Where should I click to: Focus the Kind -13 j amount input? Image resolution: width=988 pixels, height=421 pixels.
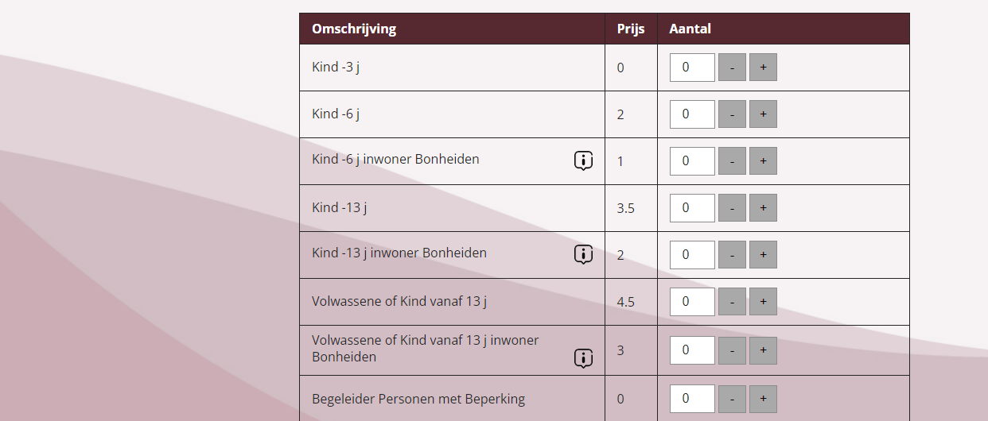coord(692,208)
